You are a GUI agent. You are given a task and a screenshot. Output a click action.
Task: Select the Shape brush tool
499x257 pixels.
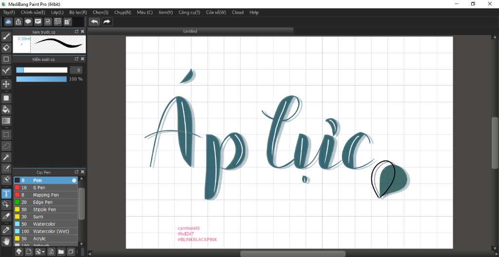point(6,59)
